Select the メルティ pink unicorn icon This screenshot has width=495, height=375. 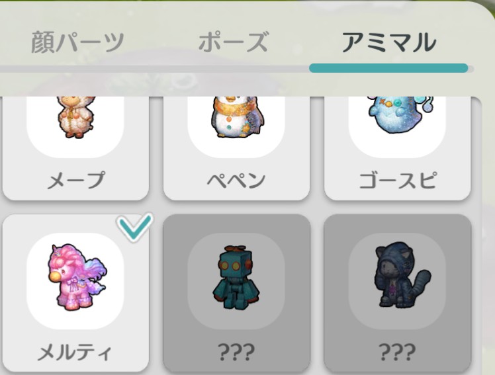pos(77,276)
